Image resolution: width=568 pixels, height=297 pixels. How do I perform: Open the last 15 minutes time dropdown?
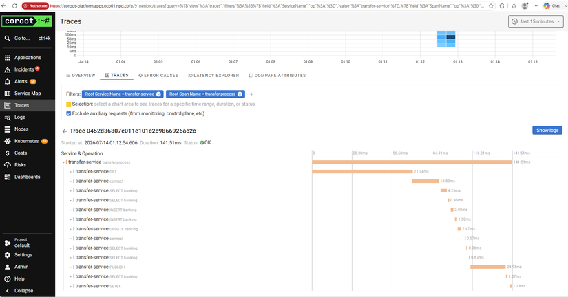536,21
